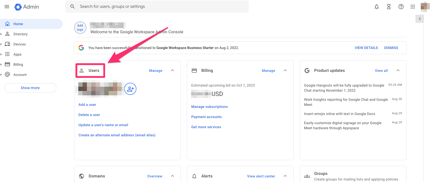Open the help question mark icon

coord(401,7)
